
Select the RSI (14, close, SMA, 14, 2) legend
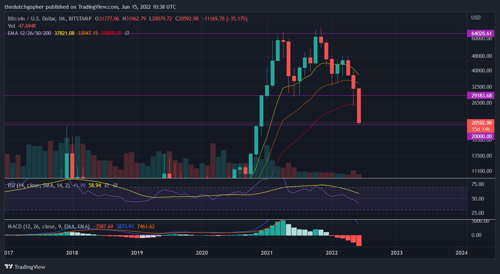click(x=39, y=186)
